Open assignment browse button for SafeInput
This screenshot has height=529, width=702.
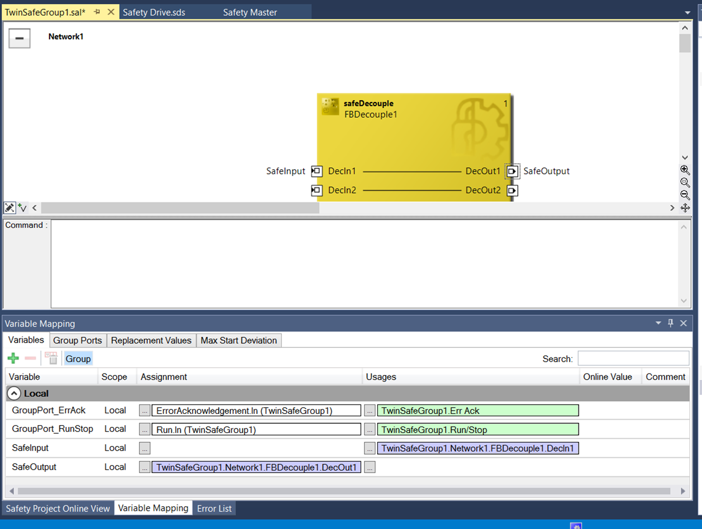pyautogui.click(x=145, y=448)
